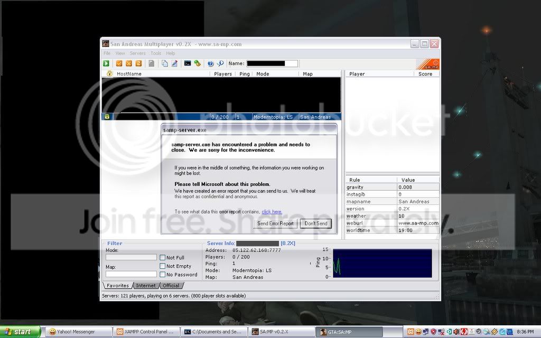Click the dual monitors network tray icon
The width and height of the screenshot is (541, 338).
coord(426,332)
